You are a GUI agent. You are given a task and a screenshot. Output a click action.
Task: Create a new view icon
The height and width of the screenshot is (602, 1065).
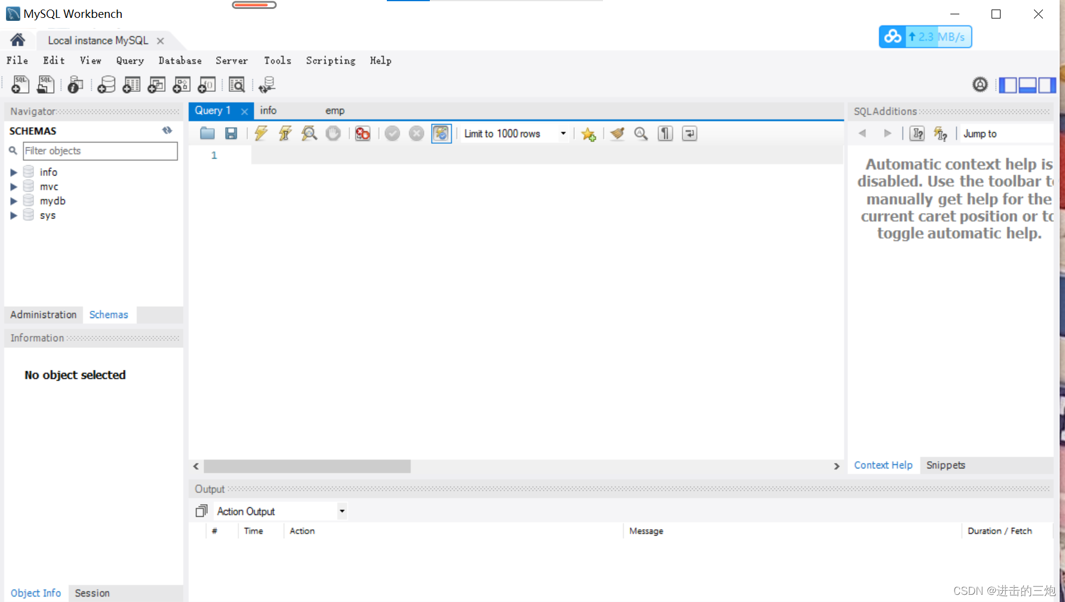pyautogui.click(x=156, y=85)
